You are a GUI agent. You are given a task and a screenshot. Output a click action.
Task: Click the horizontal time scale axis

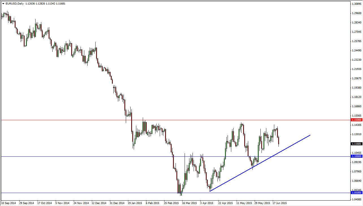175,203
